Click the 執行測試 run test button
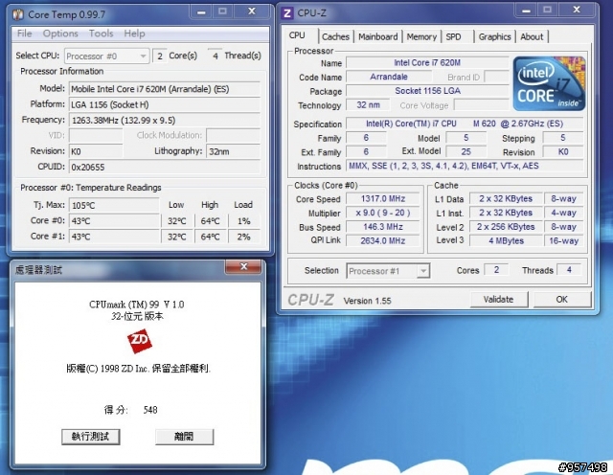The height and width of the screenshot is (475, 613). (x=90, y=437)
